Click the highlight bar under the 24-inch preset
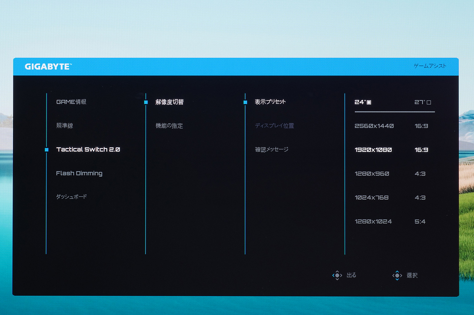The width and height of the screenshot is (474, 315). pos(394,111)
